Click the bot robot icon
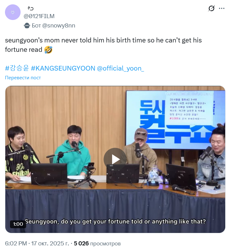Screen dimensions: 228x251 (x=27, y=26)
